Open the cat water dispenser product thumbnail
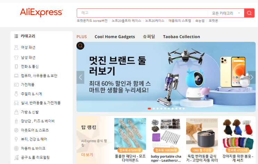The width and height of the screenshot is (258, 164). tap(202, 134)
